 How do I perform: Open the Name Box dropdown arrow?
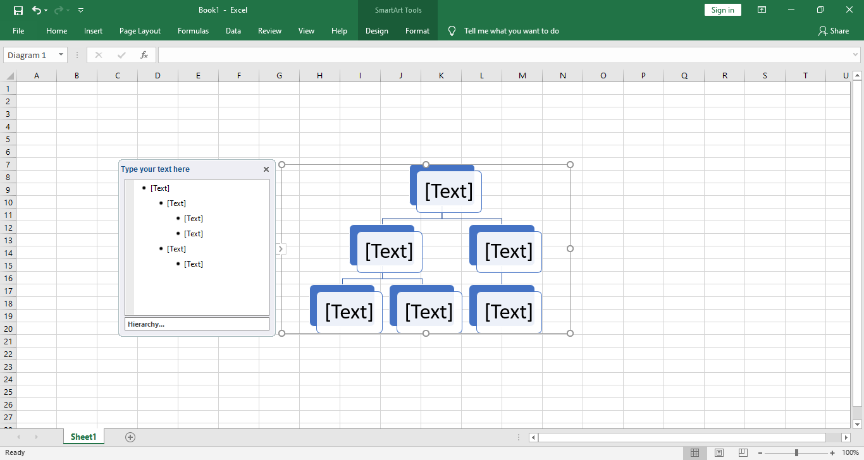tap(61, 55)
